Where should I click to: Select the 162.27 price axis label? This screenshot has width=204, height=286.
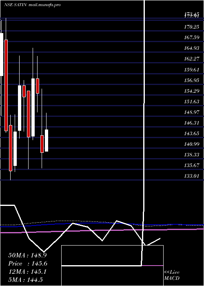pyautogui.click(x=192, y=59)
